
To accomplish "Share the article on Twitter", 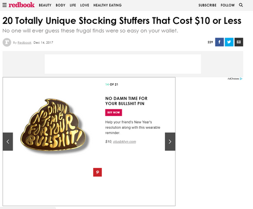I will (229, 42).
